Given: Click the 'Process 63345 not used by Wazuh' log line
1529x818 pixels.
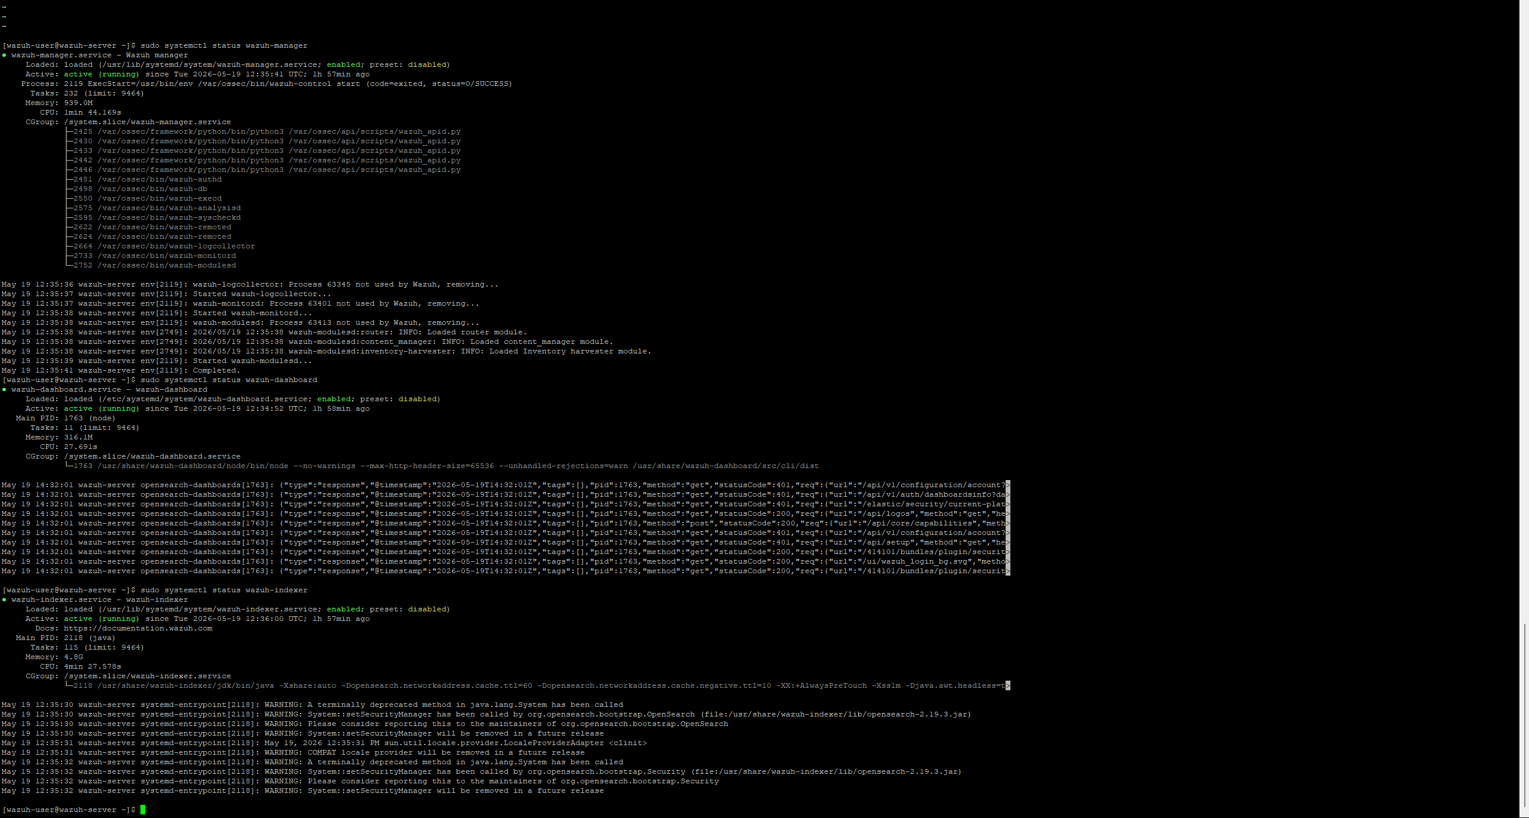Looking at the screenshot, I should pyautogui.click(x=250, y=284).
